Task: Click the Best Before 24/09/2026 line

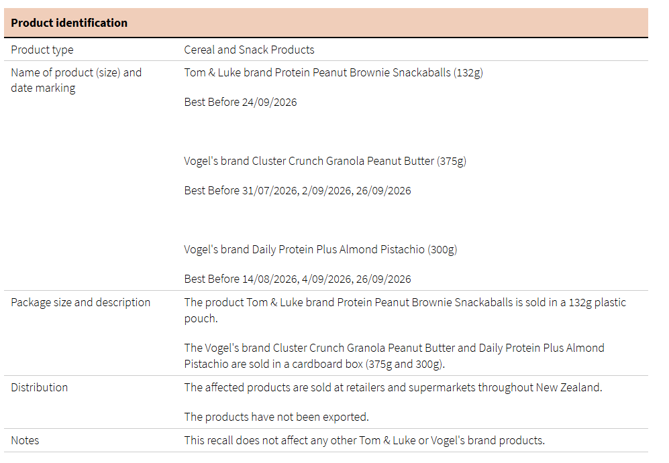Action: 240,102
